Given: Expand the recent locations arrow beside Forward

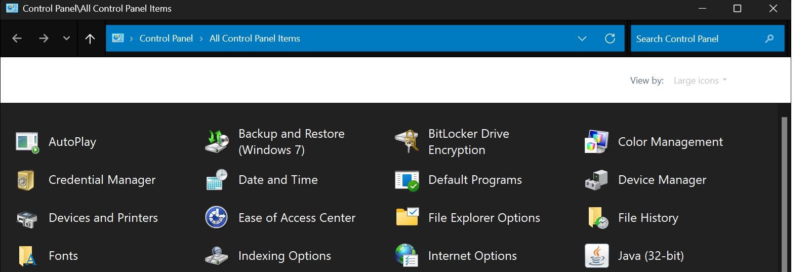Looking at the screenshot, I should pyautogui.click(x=66, y=38).
